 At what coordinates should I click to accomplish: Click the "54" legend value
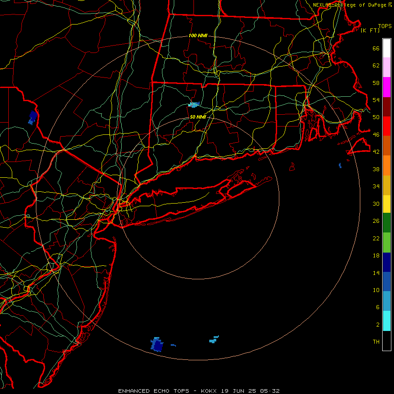point(376,100)
